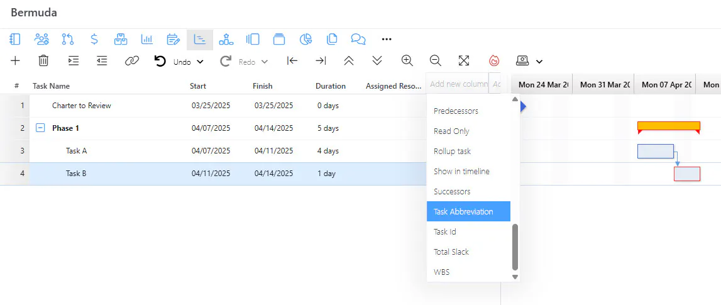Select the Charter to Review row

[x=213, y=106]
